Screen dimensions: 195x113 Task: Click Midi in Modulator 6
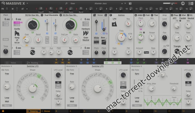pyautogui.click(x=137, y=101)
